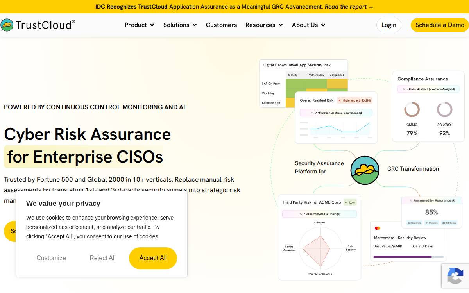The width and height of the screenshot is (469, 293).
Task: Click '7 Docs Analyzed (3 Findings)' tag
Action: tap(319, 214)
